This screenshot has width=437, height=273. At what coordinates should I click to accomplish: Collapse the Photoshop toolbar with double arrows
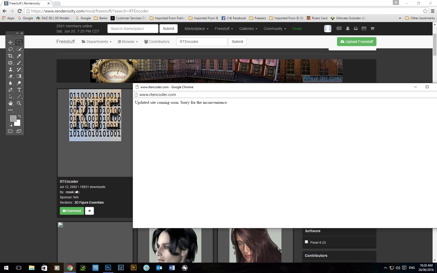tap(17, 33)
